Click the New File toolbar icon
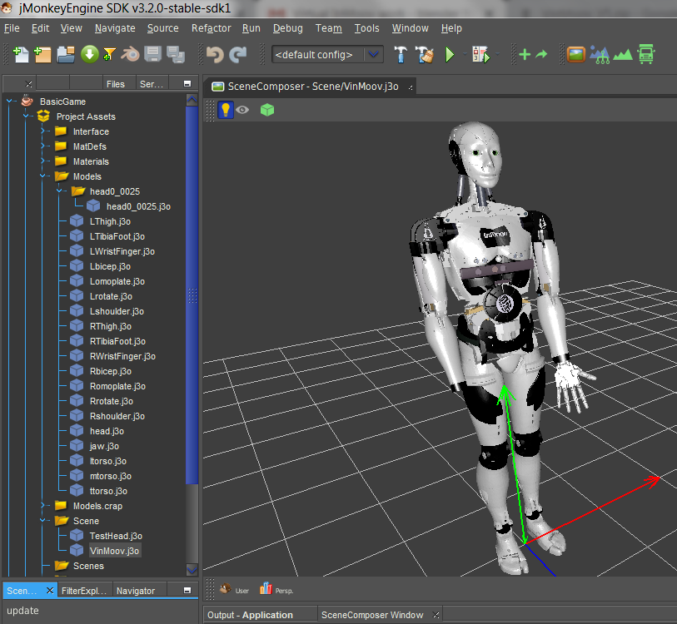Screen dimensions: 677x624 (20, 55)
